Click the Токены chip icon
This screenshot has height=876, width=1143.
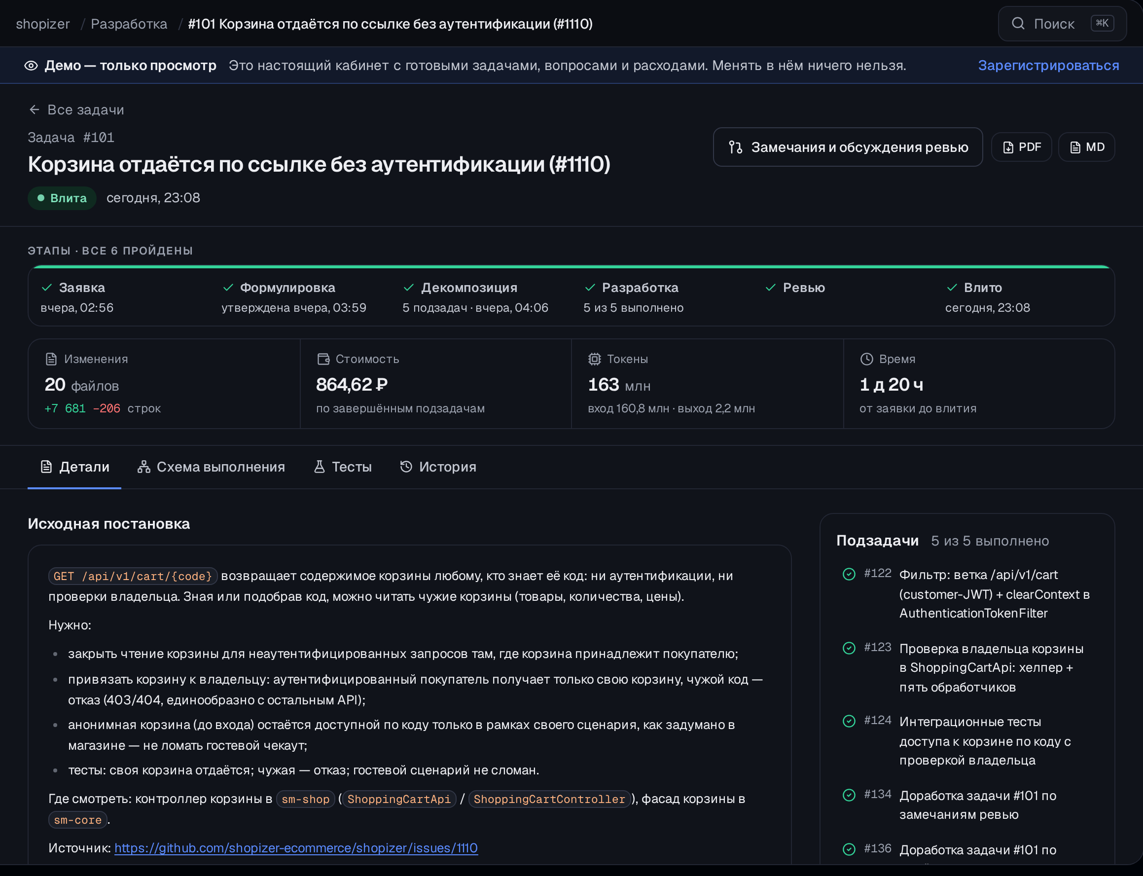click(594, 359)
